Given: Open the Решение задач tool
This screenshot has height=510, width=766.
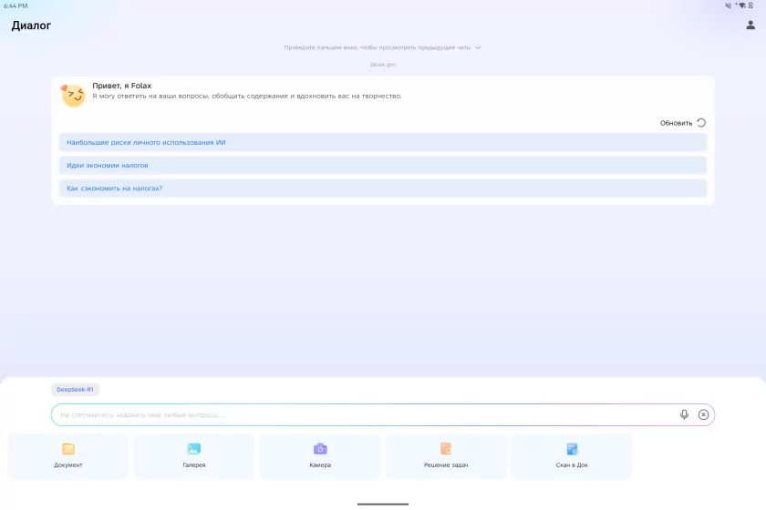Looking at the screenshot, I should [x=446, y=456].
